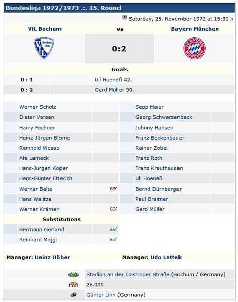Open manager Udo Lattek profile

[x=166, y=257]
